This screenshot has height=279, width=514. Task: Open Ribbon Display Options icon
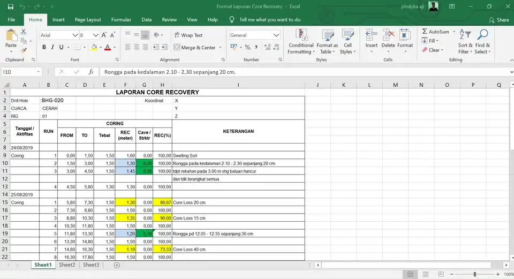(452, 6)
